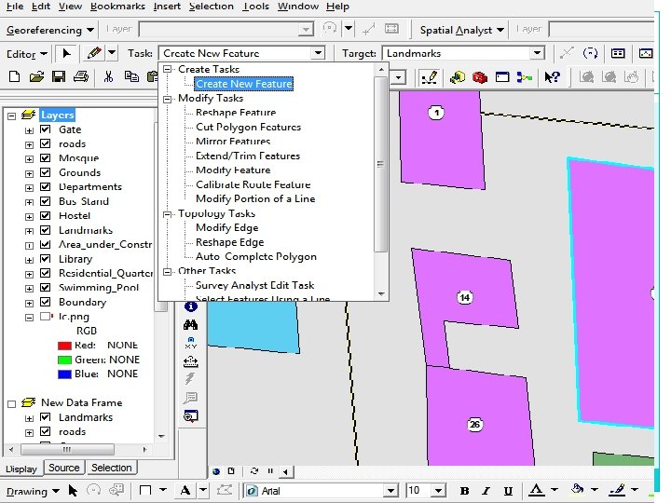
Task: Select Auto Complete Polygon task
Action: [256, 257]
